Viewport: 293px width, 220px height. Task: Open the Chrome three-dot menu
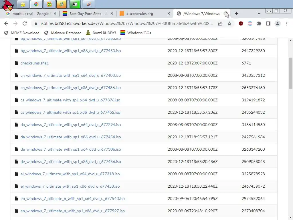[x=287, y=23]
